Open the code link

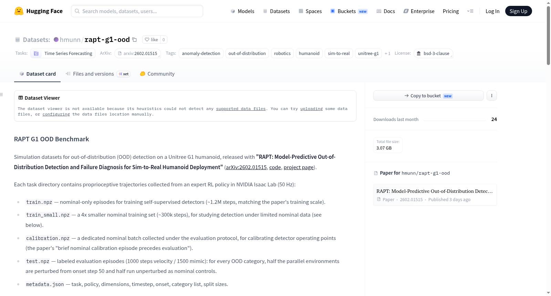click(275, 167)
